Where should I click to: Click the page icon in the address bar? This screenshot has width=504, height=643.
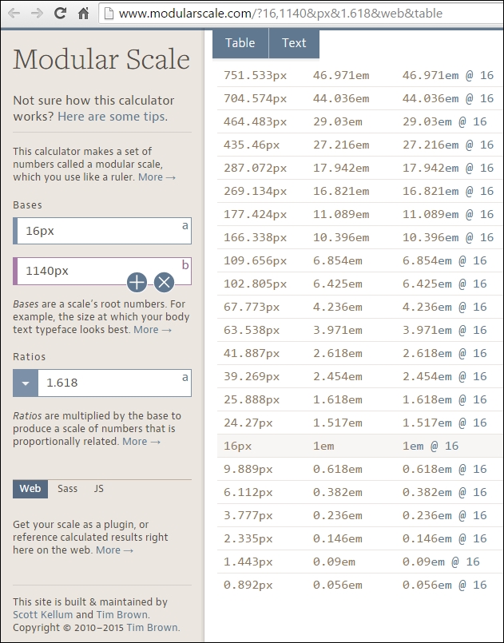pos(109,14)
